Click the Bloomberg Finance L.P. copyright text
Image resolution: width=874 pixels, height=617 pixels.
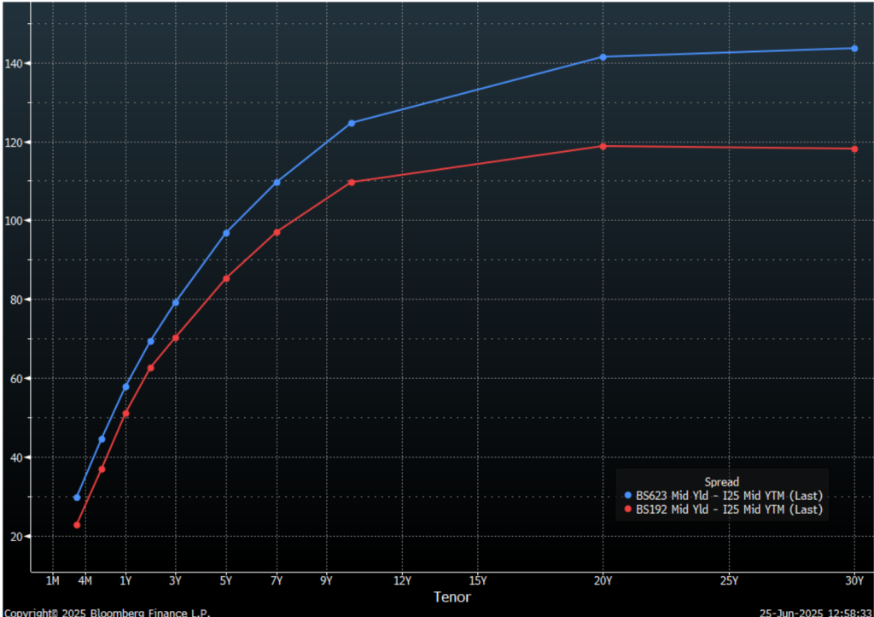tap(106, 612)
